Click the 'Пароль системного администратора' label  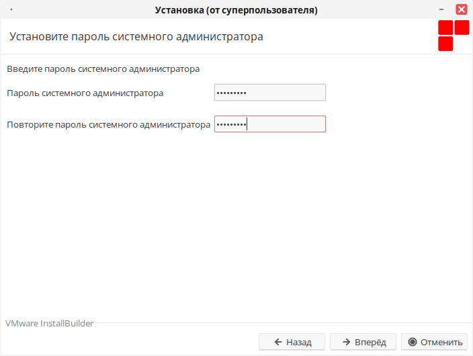coord(85,93)
